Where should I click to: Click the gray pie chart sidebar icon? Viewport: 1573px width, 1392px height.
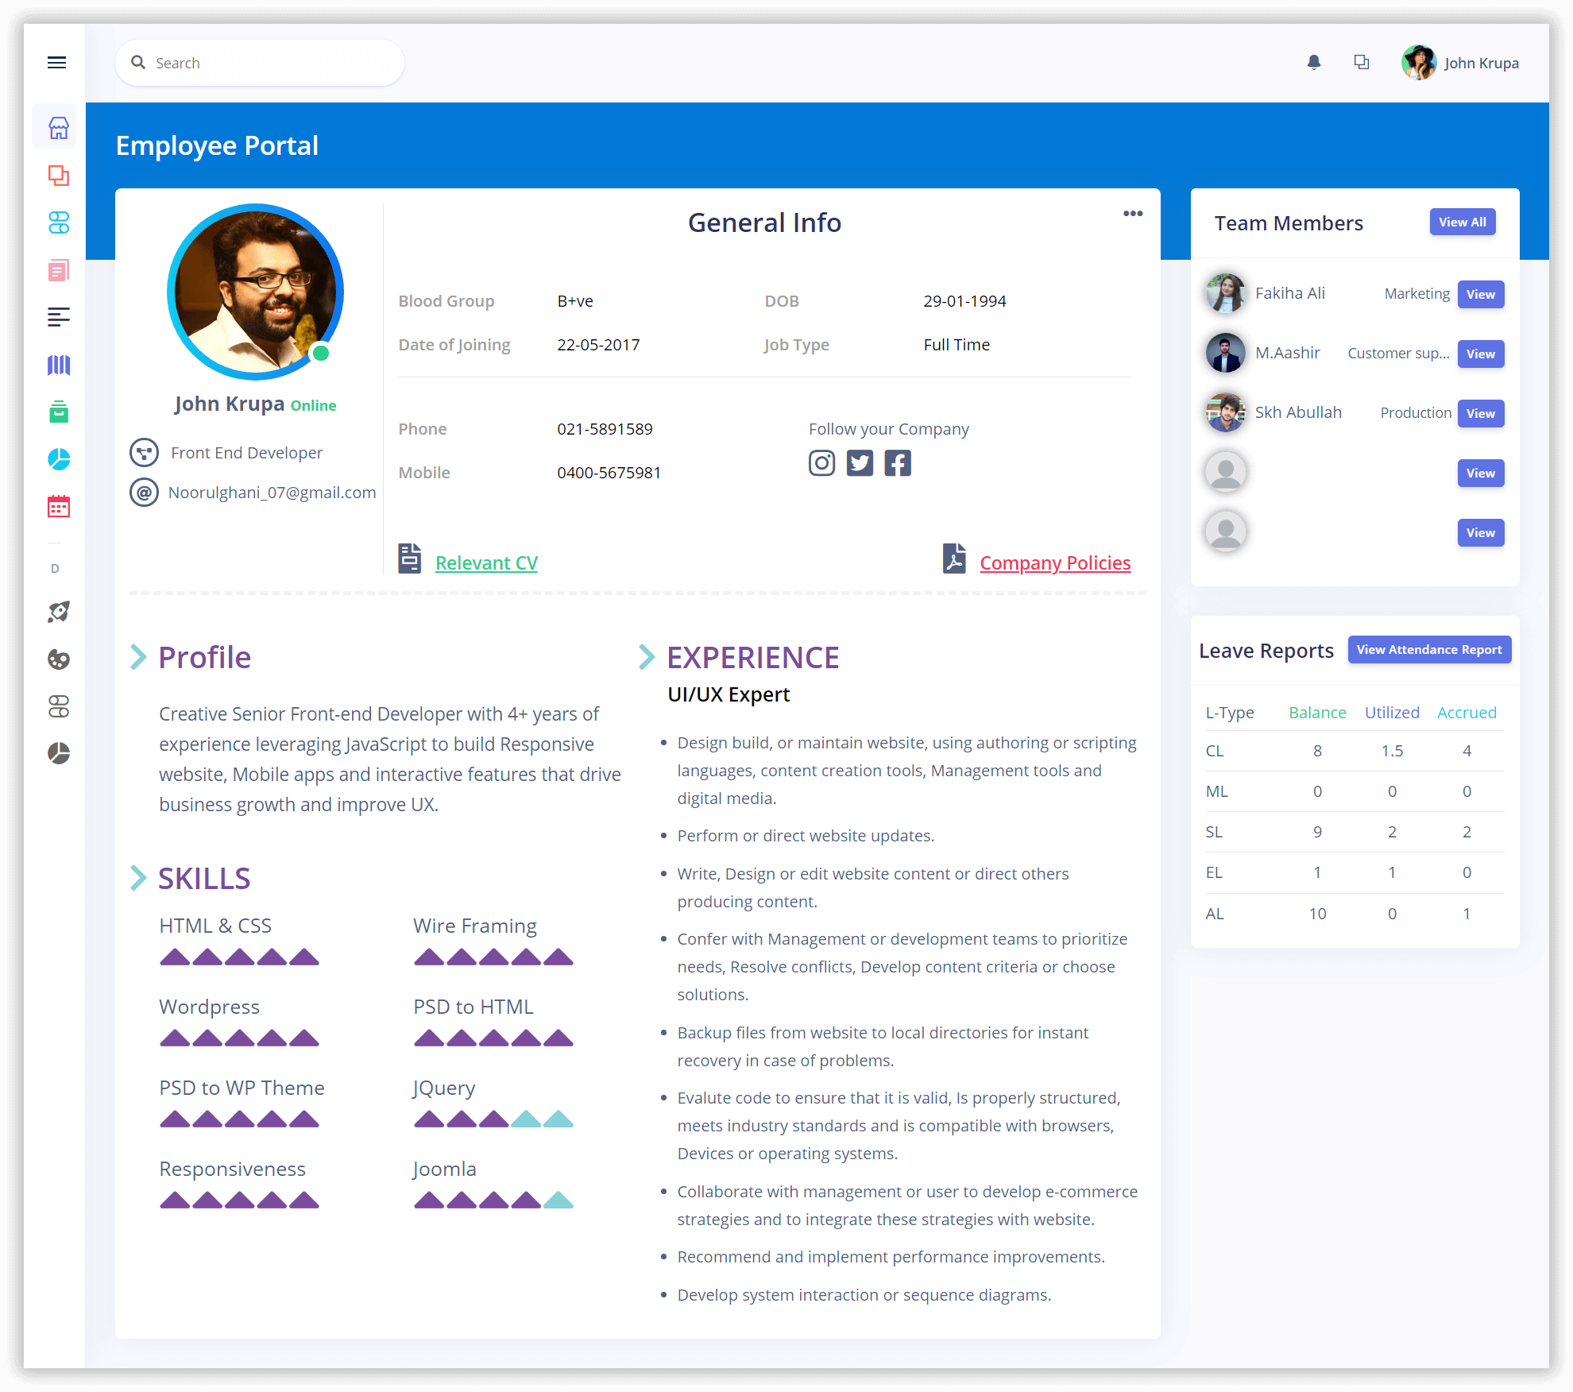pyautogui.click(x=59, y=753)
